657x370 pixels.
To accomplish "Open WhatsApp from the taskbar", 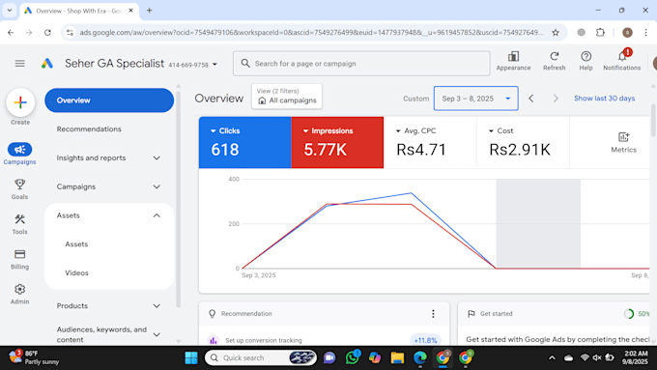I will (x=353, y=357).
